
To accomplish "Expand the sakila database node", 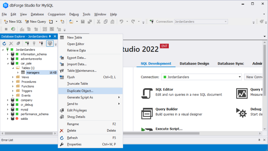I will pos(8,119).
